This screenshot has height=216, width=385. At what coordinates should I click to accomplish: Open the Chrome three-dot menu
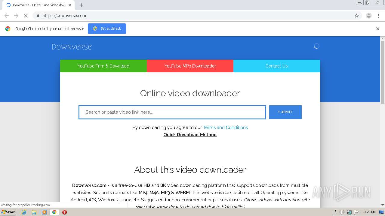379,16
